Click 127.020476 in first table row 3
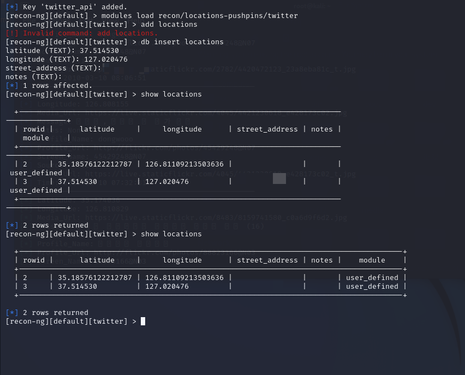This screenshot has width=465, height=375. pyautogui.click(x=167, y=182)
